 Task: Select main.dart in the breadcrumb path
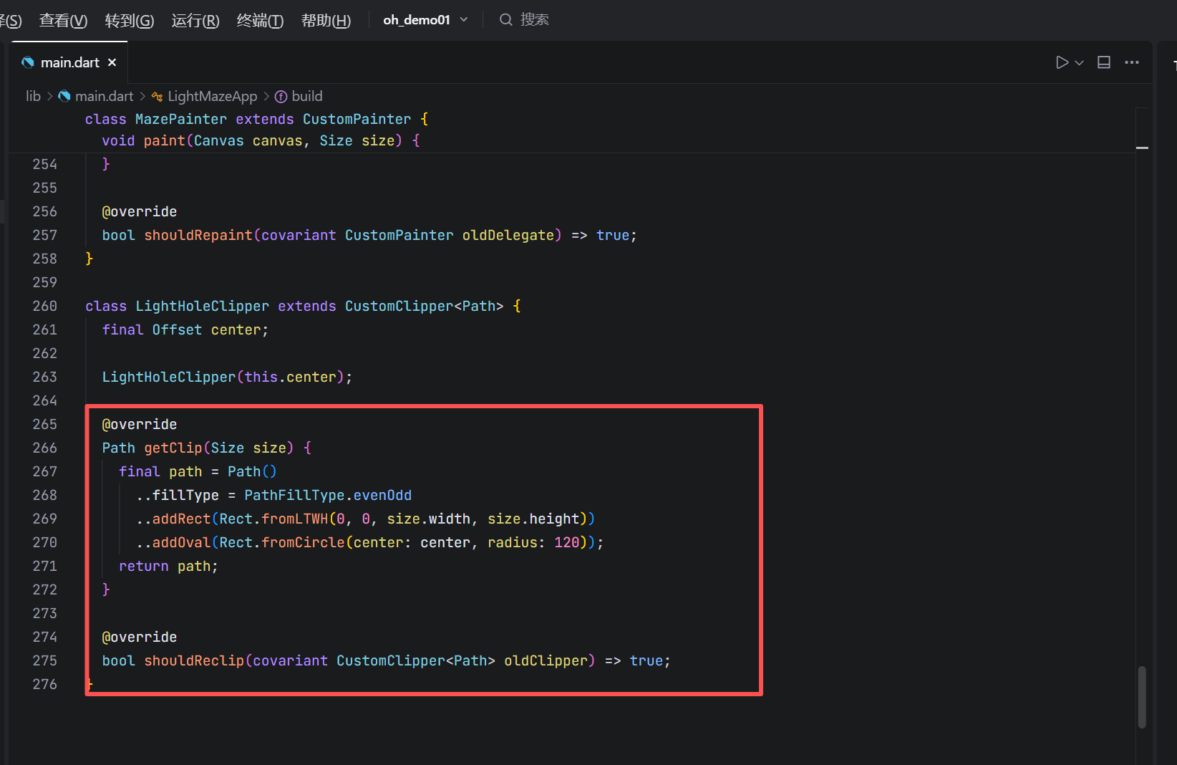[x=105, y=96]
